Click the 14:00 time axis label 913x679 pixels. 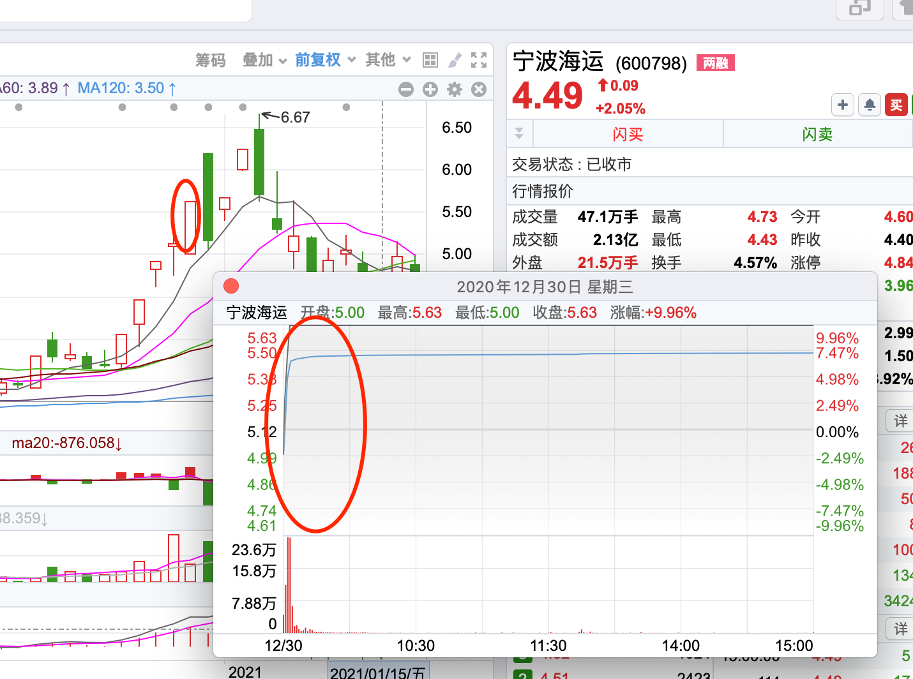tap(681, 646)
